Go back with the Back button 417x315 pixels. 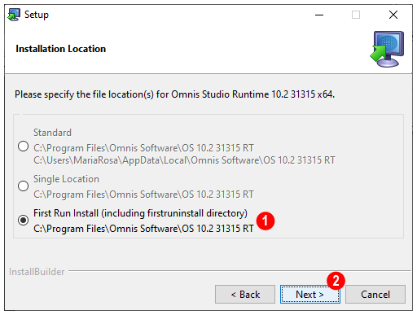click(x=245, y=295)
